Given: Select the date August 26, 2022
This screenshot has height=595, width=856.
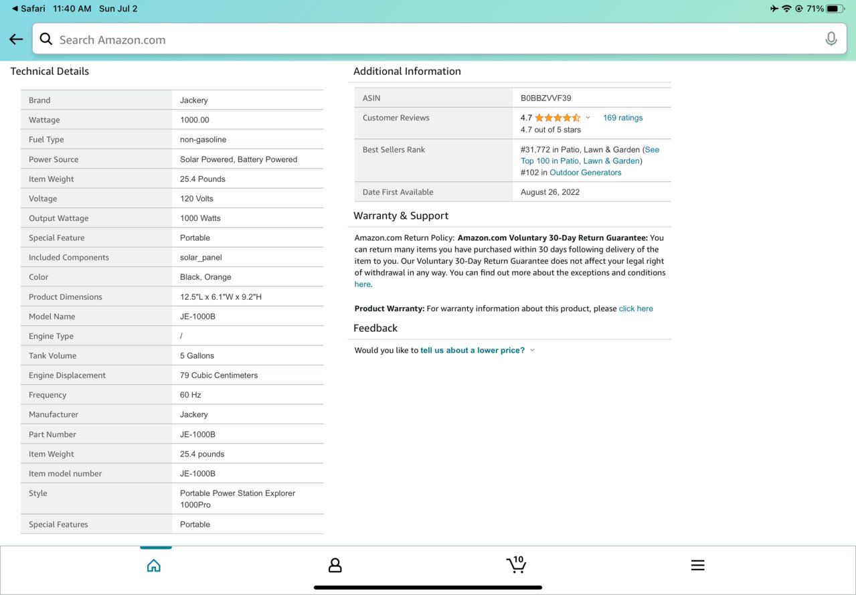Looking at the screenshot, I should (550, 192).
